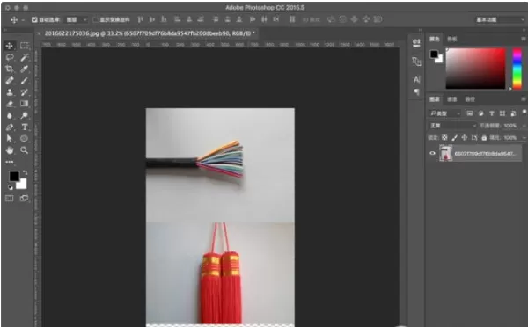Select the Move tool in the toolbox
The width and height of the screenshot is (528, 327).
pyautogui.click(x=10, y=46)
